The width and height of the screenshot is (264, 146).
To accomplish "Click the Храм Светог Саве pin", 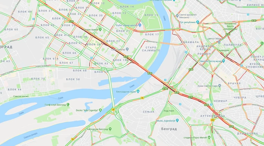I will click(220, 86).
